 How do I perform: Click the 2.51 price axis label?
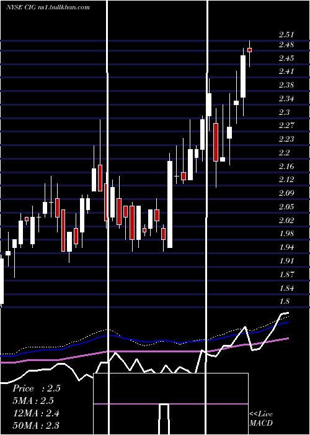286,35
